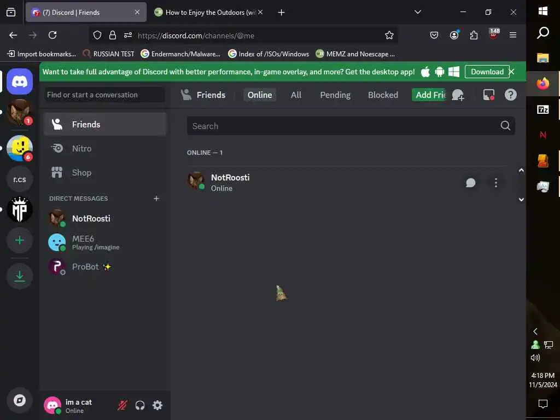Select Friends in the sidebar
The width and height of the screenshot is (560, 420).
click(105, 124)
